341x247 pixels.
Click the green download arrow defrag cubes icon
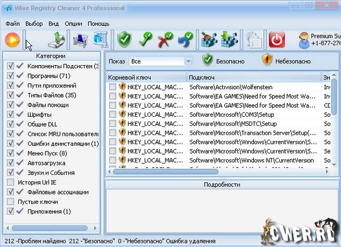click(x=229, y=40)
